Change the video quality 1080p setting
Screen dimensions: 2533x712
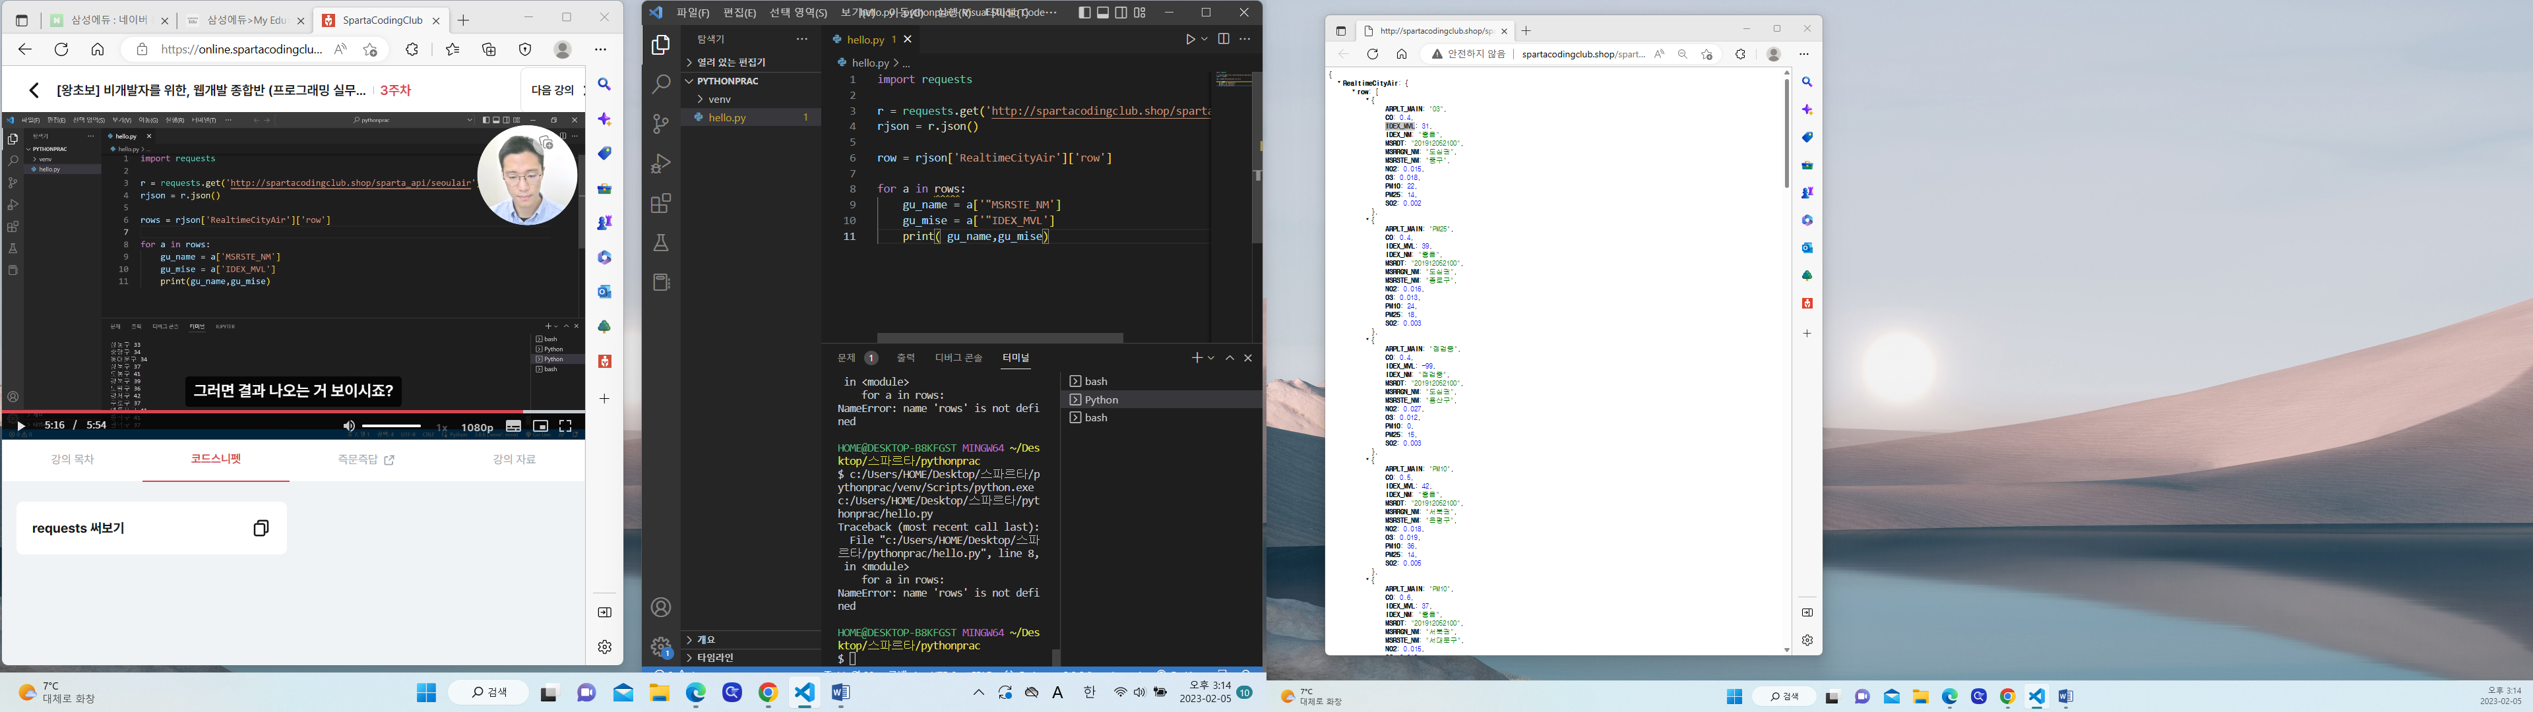477,428
